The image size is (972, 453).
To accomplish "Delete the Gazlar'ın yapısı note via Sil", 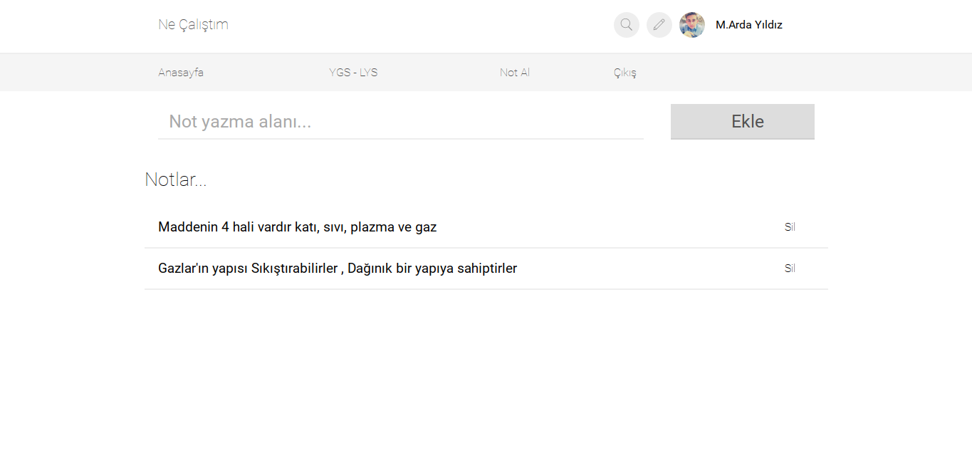I will (x=789, y=268).
